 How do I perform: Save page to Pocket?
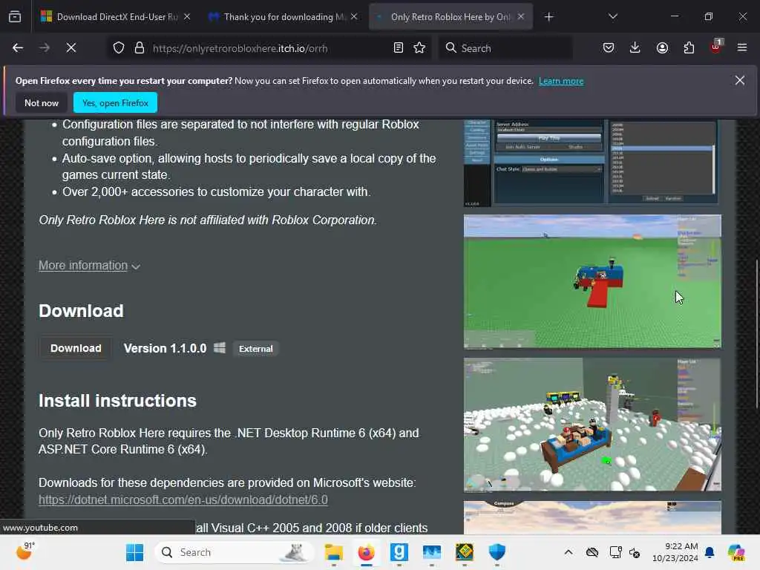click(x=609, y=48)
